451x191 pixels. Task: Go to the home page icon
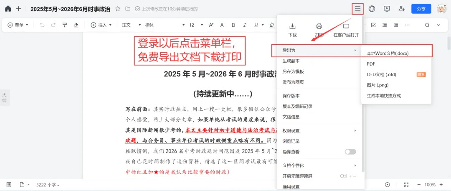8,9
